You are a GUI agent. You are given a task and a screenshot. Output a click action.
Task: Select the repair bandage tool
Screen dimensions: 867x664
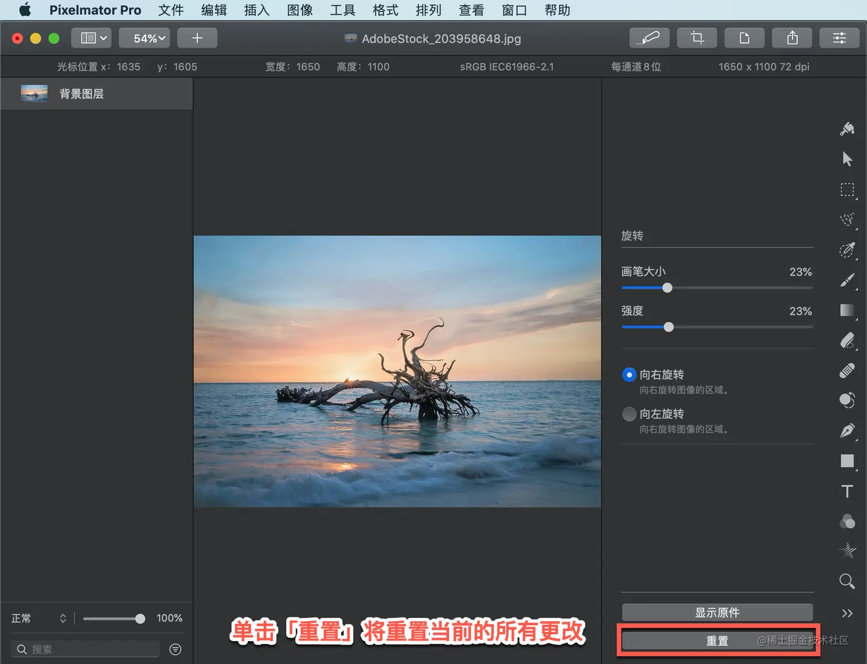coord(847,370)
